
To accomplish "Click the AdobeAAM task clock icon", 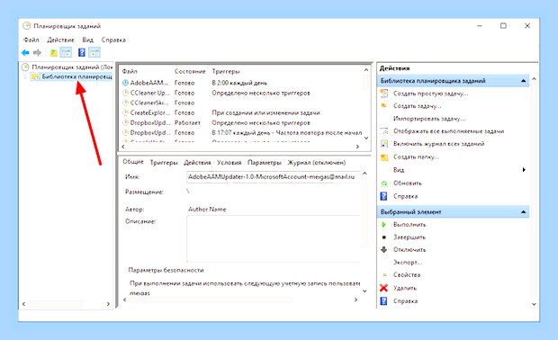I will (x=125, y=83).
